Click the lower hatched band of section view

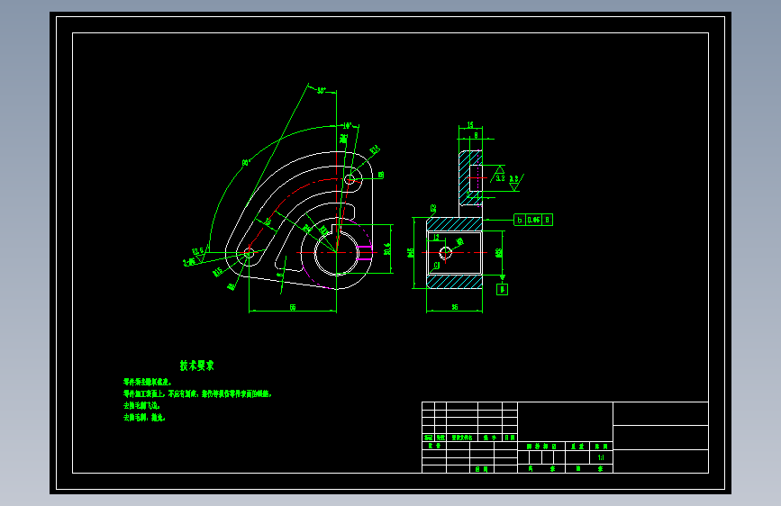[454, 282]
